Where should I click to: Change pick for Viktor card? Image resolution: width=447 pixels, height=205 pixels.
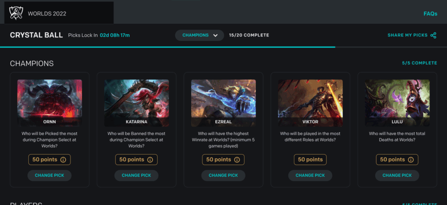pos(310,175)
